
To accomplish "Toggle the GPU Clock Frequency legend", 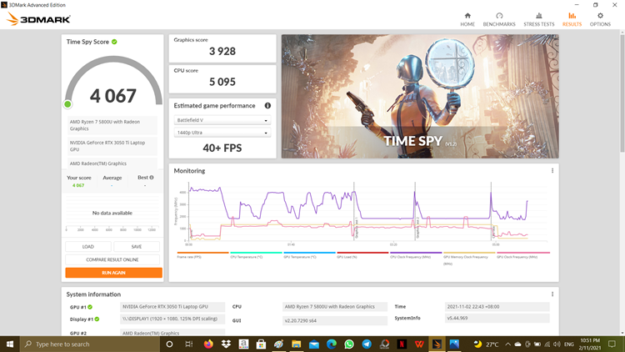I will click(523, 255).
